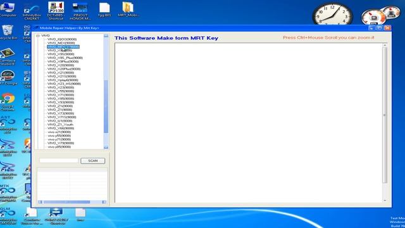The image size is (405, 228).
Task: Open the Computer desktop icon
Action: pos(8,9)
